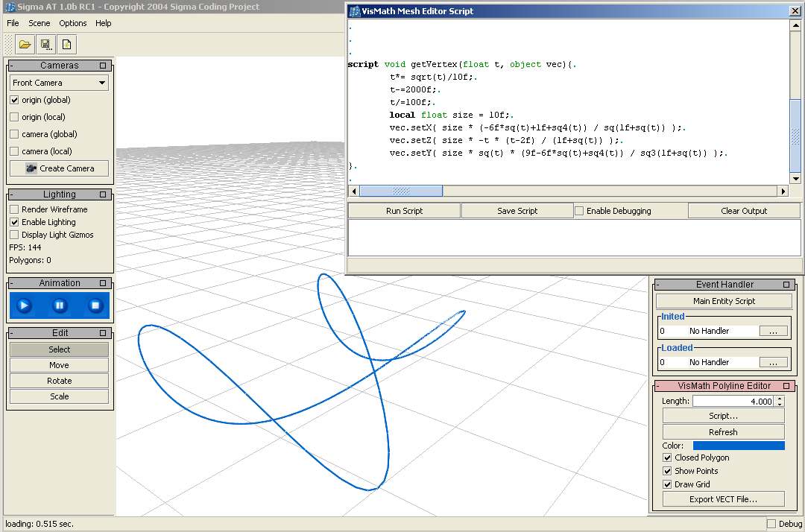This screenshot has height=532, width=805.
Task: Enable origin (local) checkbox
Action: pyautogui.click(x=14, y=117)
